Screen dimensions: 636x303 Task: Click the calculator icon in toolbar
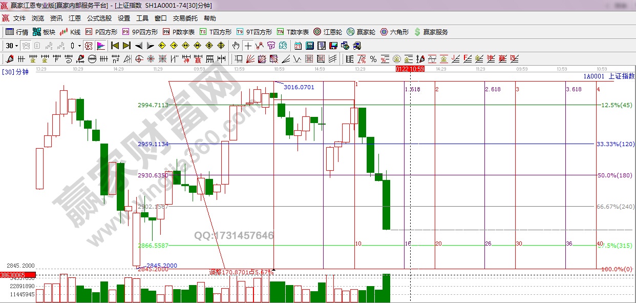click(x=310, y=46)
